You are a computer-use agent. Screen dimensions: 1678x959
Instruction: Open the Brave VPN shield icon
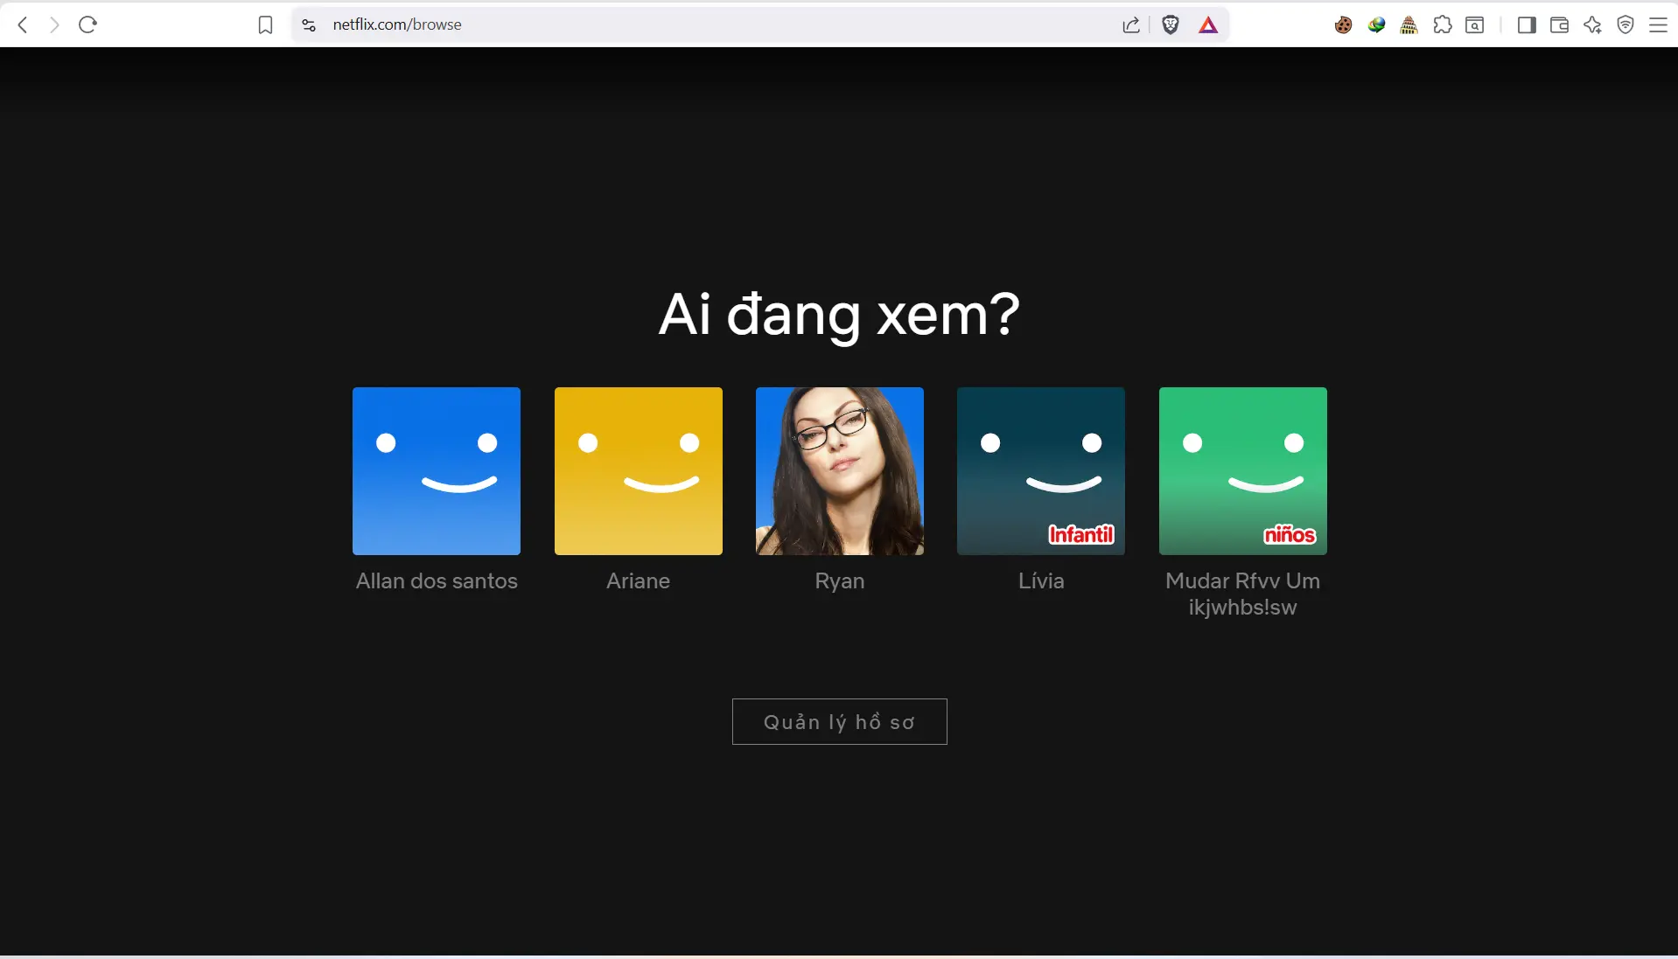[1626, 24]
